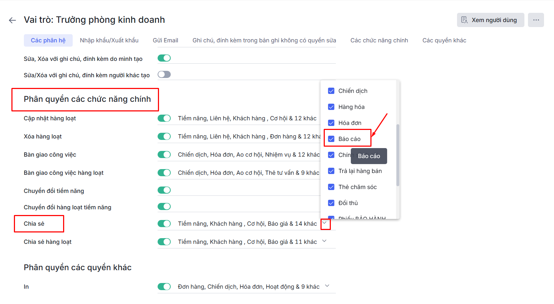Open the Gửi Email tab
The width and height of the screenshot is (554, 304).
pyautogui.click(x=165, y=40)
